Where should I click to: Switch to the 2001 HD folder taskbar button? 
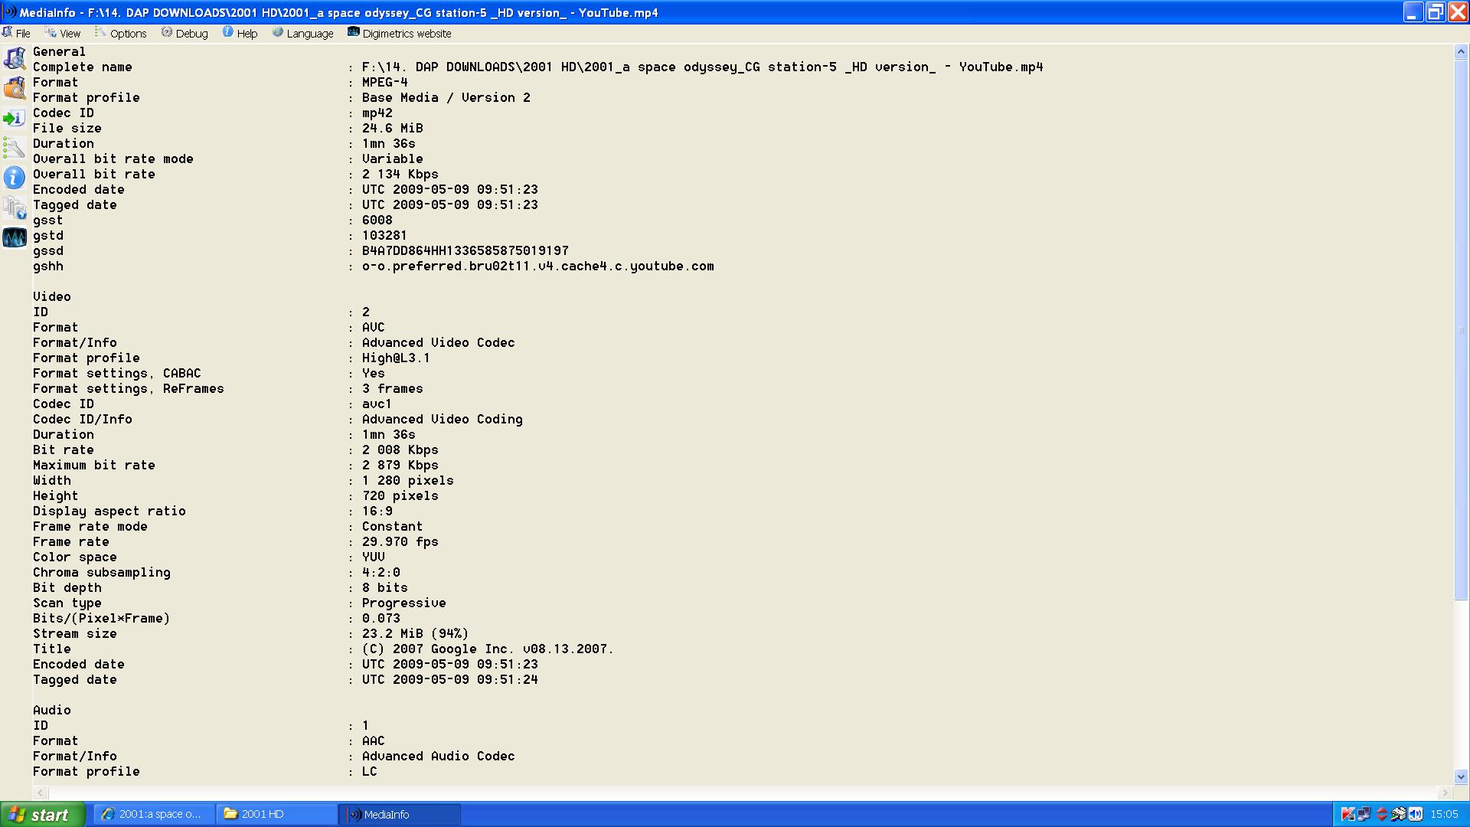pos(276,814)
